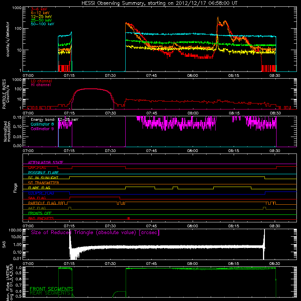Click the SC TRANSMITTER flag label
This screenshot has height=301, width=301.
pos(44,182)
